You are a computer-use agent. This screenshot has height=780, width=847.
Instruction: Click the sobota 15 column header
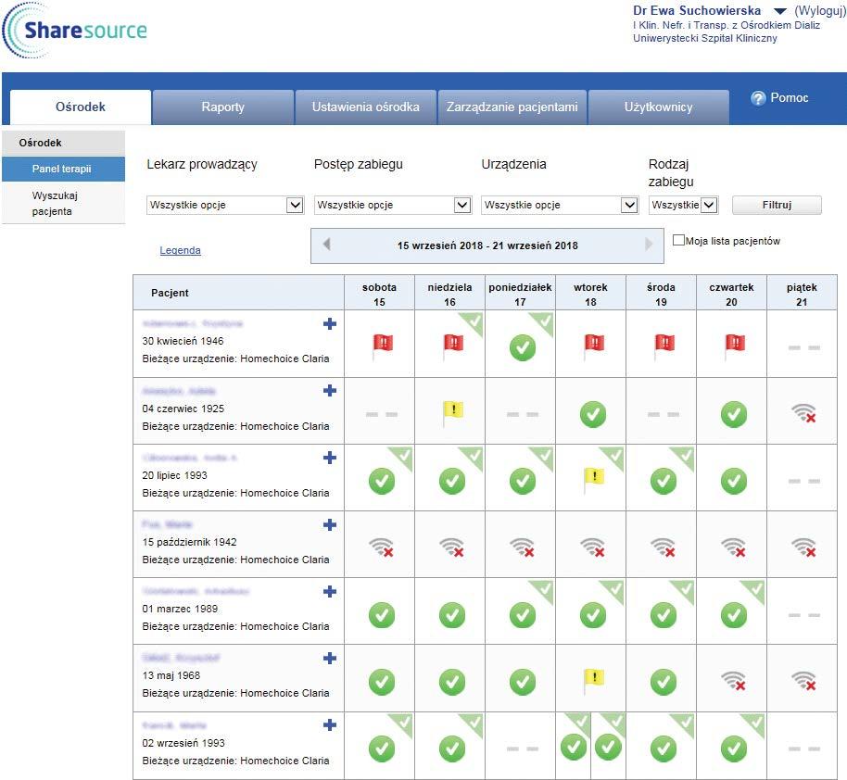coord(379,294)
